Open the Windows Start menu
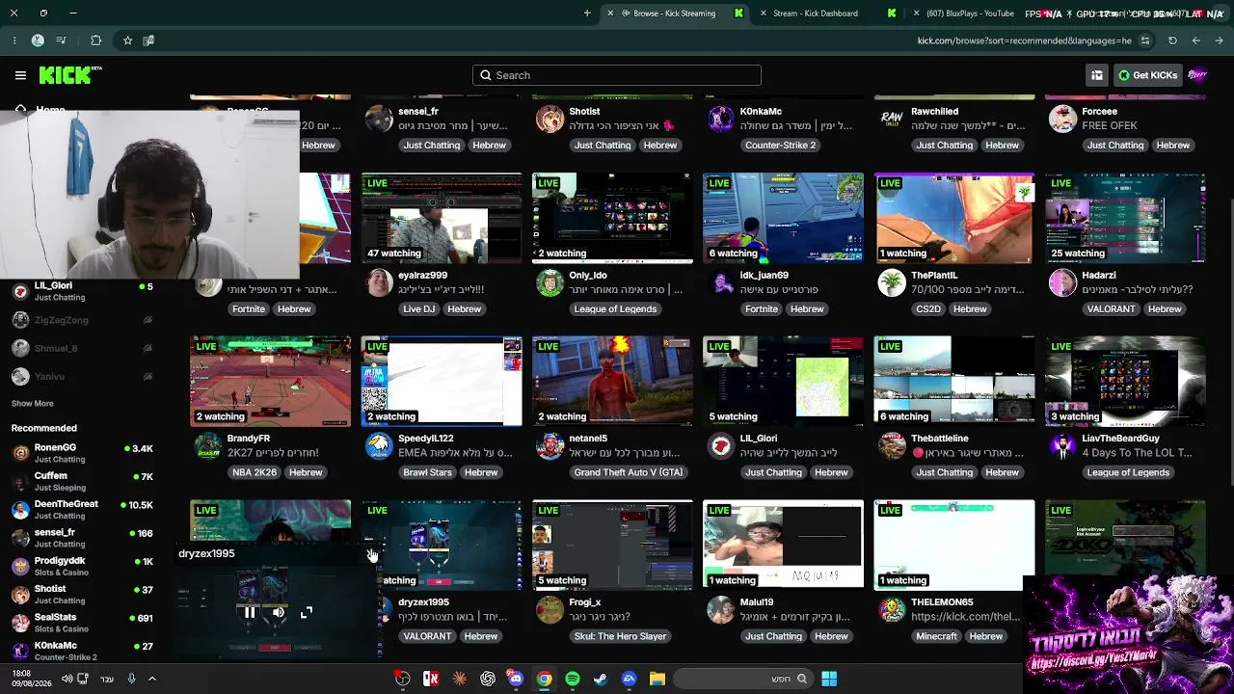Screen dimensions: 1234x694 829,679
